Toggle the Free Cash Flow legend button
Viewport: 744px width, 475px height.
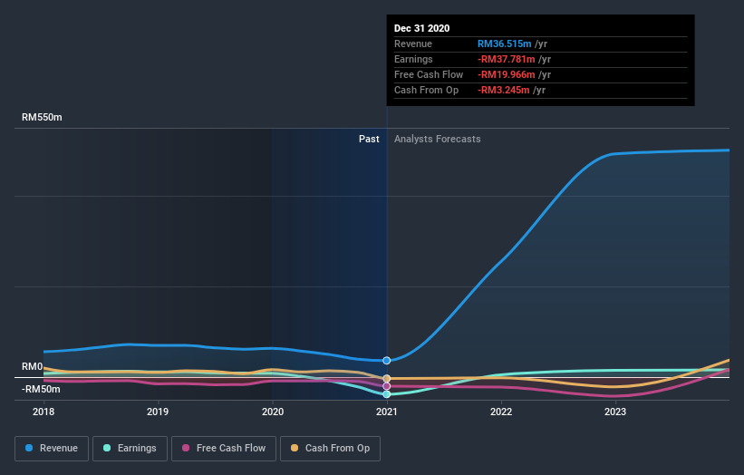(224, 449)
